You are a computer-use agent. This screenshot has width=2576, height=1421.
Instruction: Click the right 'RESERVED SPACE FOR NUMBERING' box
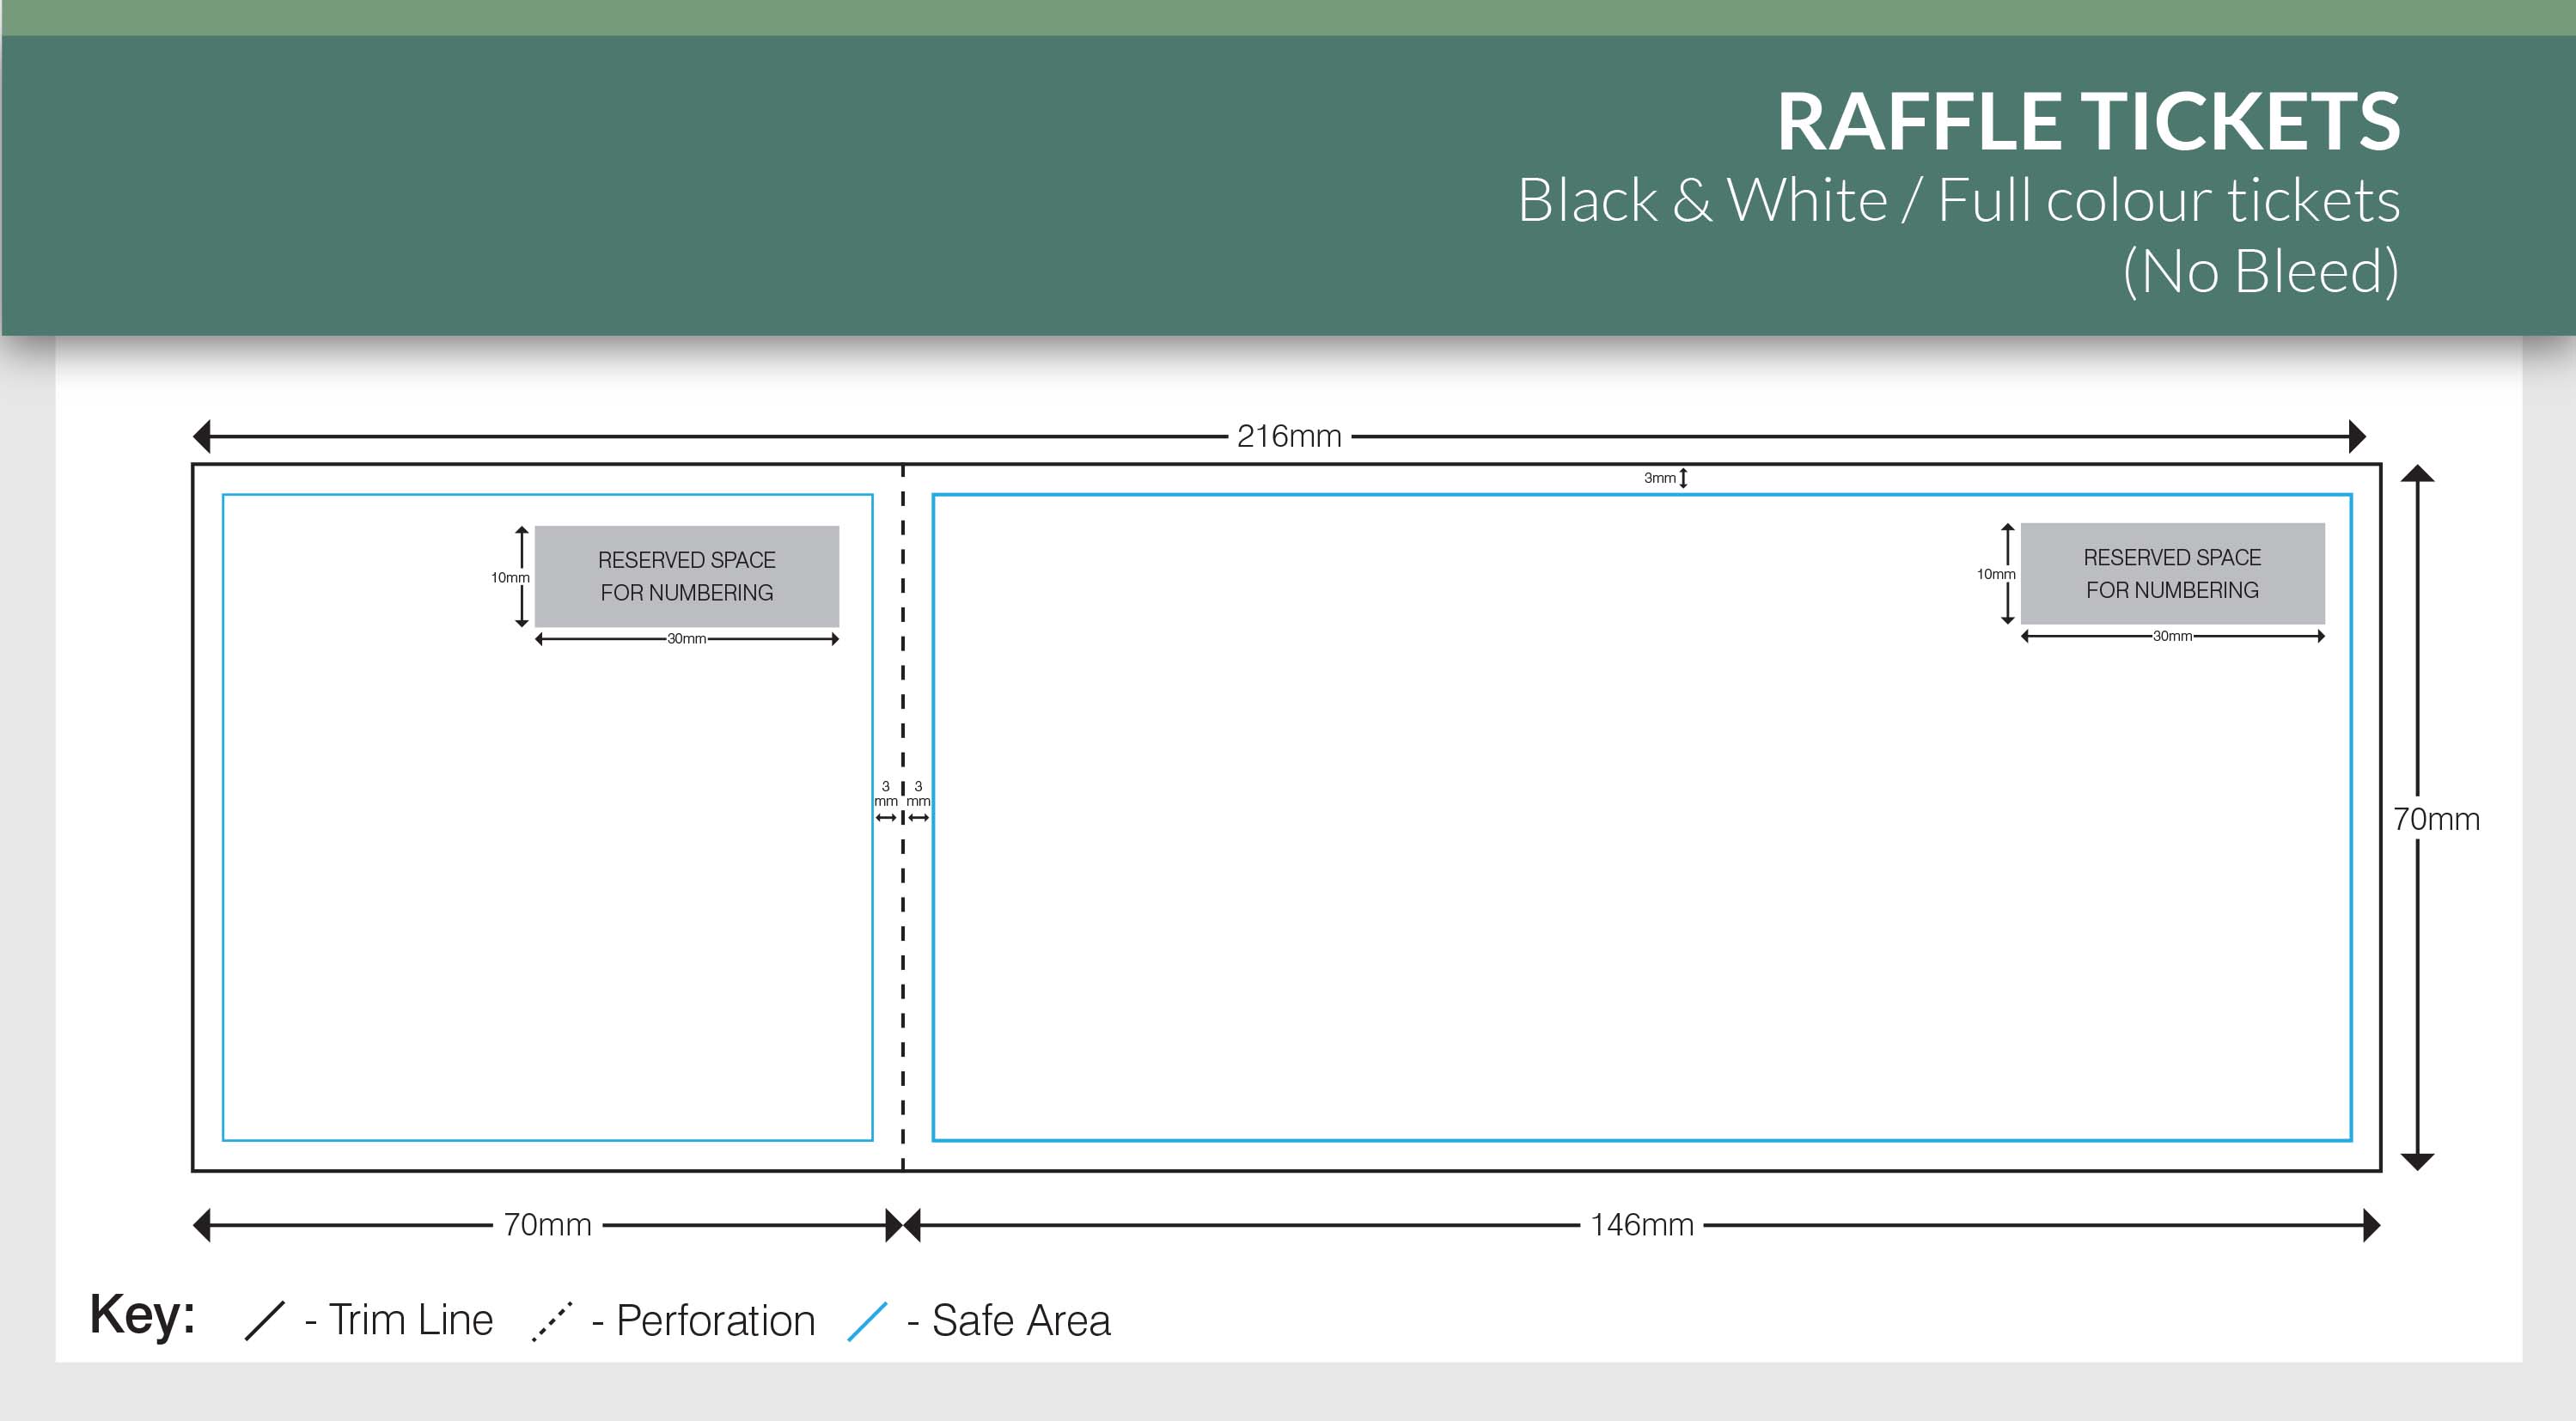[x=2172, y=573]
